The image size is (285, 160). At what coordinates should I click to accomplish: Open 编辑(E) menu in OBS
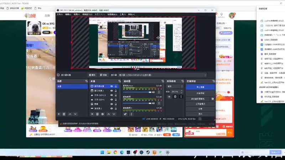pyautogui.click(x=68, y=14)
